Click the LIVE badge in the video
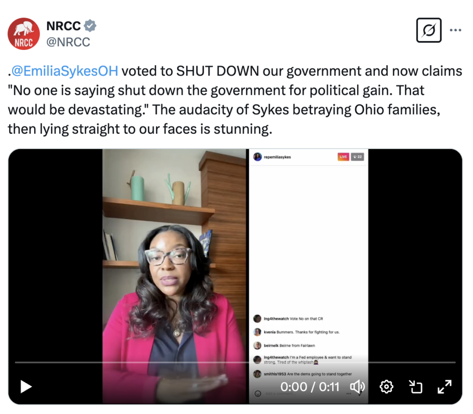This screenshot has width=473, height=414. coord(343,157)
